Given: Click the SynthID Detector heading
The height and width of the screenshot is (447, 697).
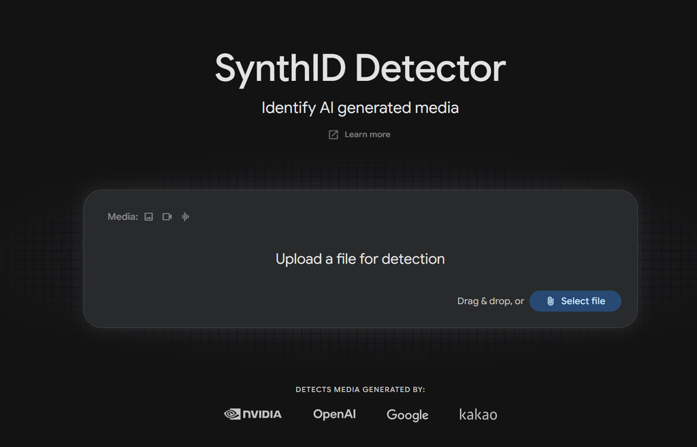Looking at the screenshot, I should (360, 69).
